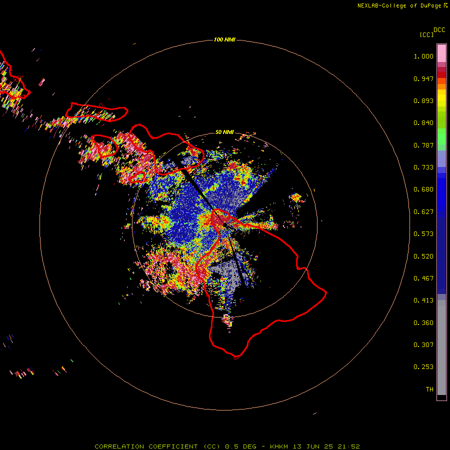Click the [CC] units label
This screenshot has width=450, height=450.
click(x=426, y=34)
